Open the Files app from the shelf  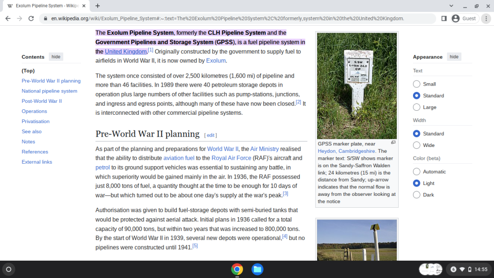click(x=257, y=269)
